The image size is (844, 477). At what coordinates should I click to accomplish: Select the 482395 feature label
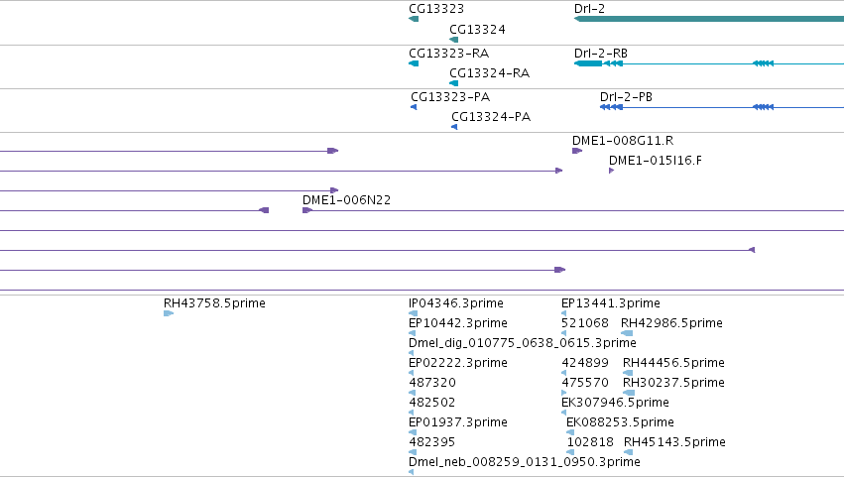pyautogui.click(x=431, y=442)
